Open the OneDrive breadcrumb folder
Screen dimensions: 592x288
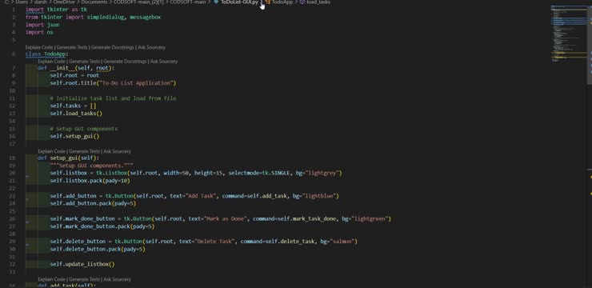pos(64,2)
